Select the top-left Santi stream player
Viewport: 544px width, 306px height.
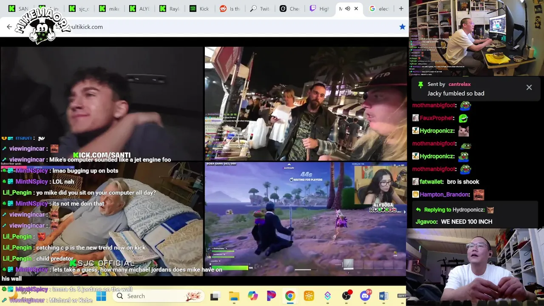[x=102, y=104]
